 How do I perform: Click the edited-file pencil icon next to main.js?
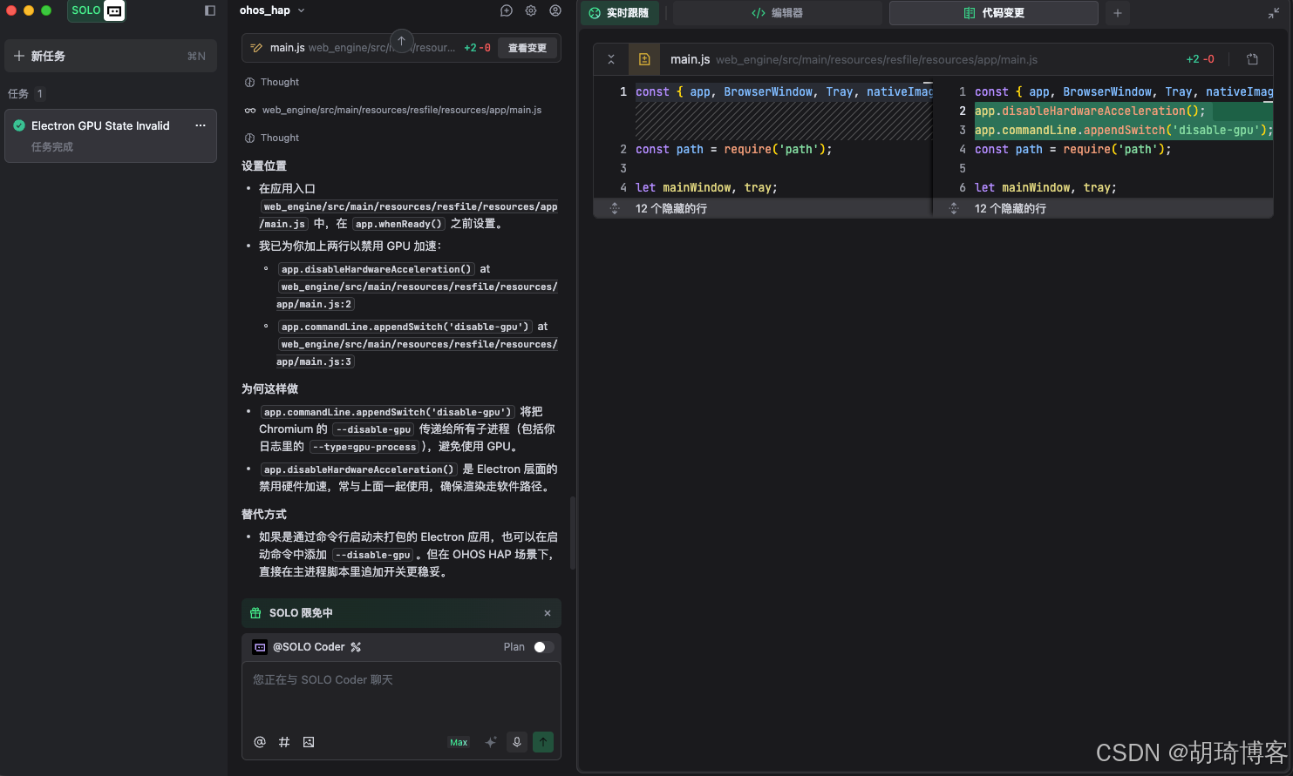pyautogui.click(x=256, y=48)
